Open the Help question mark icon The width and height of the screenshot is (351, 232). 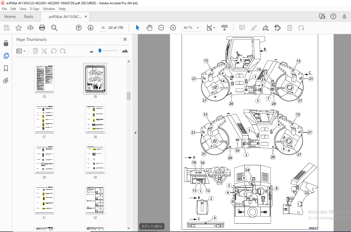pos(333,16)
